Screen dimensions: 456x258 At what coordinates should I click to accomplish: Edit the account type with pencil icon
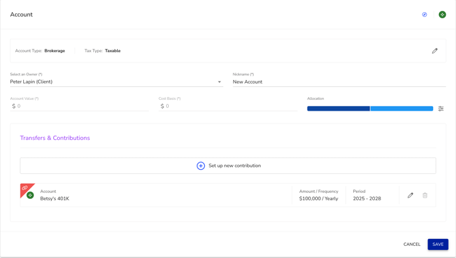point(434,51)
